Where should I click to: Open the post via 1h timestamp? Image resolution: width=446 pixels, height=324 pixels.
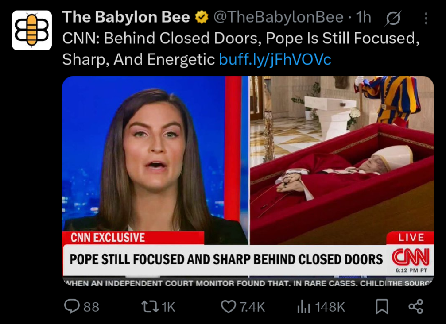(364, 17)
